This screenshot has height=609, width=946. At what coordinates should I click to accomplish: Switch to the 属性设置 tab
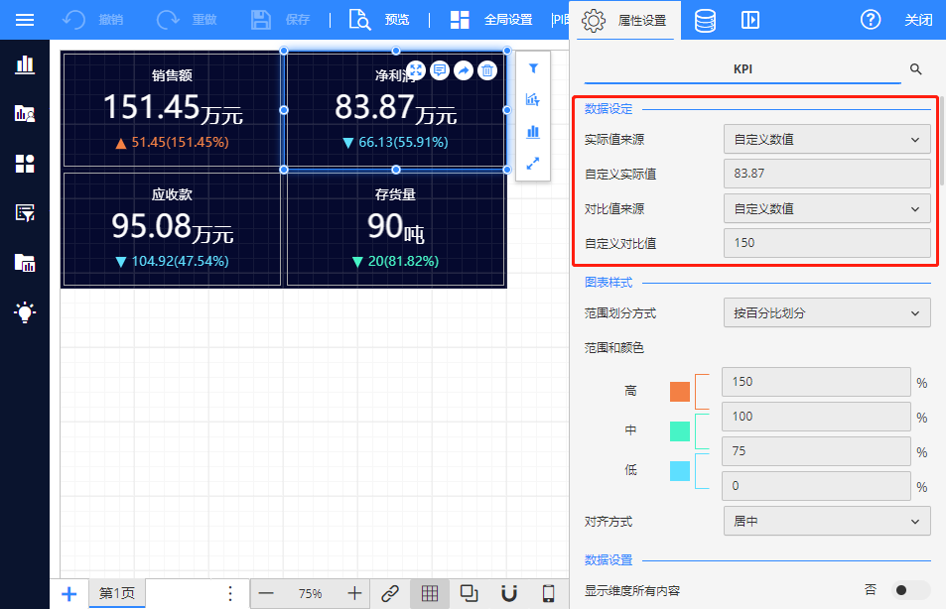point(625,20)
